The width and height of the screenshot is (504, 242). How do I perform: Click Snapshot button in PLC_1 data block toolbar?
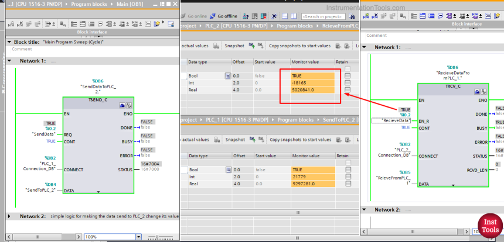(x=234, y=140)
